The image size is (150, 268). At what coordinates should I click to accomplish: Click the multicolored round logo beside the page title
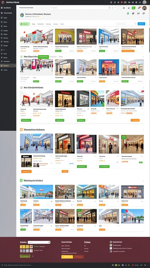pos(22,15)
